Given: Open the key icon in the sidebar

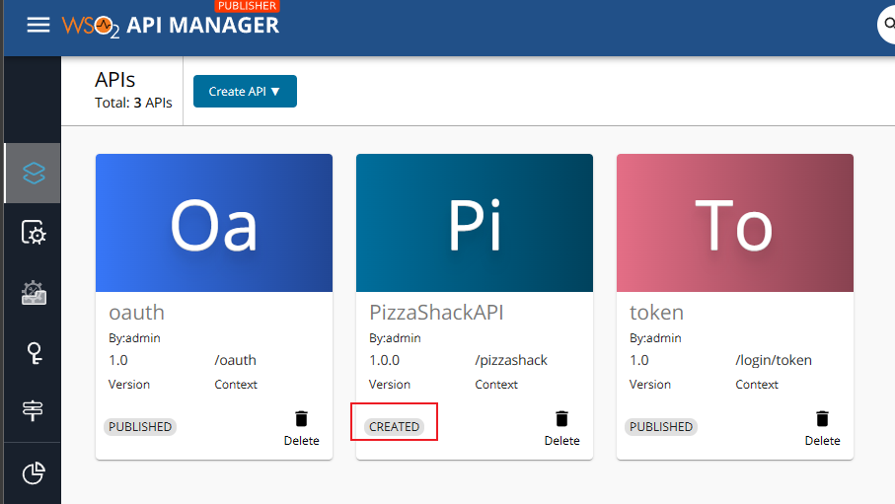Looking at the screenshot, I should 35,353.
